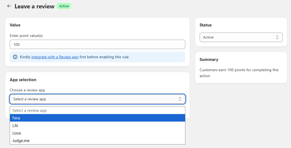Open the Status dropdown showing Active
The height and width of the screenshot is (148, 291).
click(241, 37)
